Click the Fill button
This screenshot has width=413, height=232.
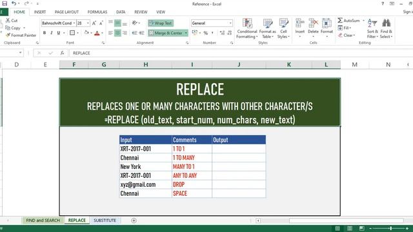[x=344, y=28]
